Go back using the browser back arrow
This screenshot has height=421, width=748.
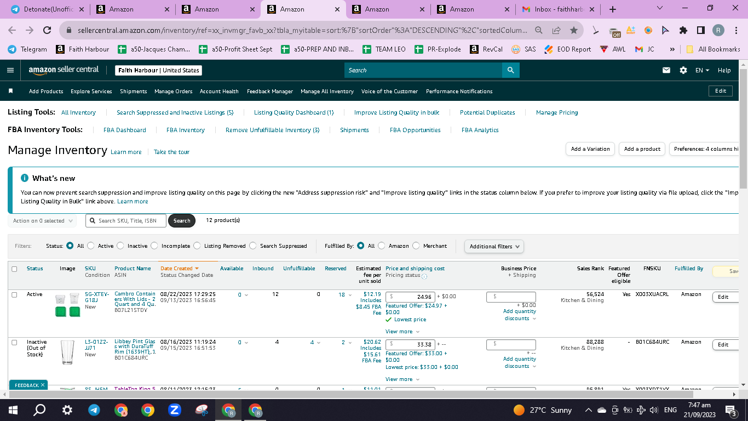coord(12,31)
